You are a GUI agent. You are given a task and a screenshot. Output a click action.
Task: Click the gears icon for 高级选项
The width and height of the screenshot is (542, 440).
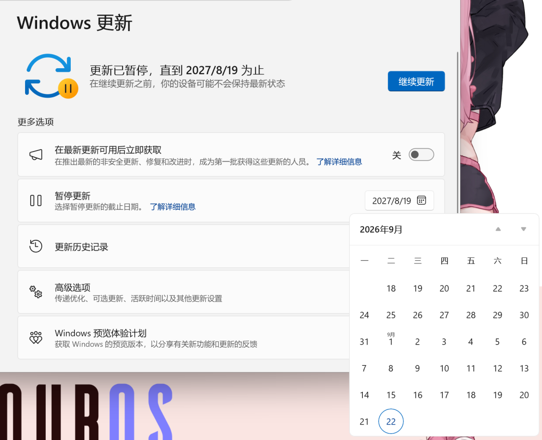click(36, 291)
